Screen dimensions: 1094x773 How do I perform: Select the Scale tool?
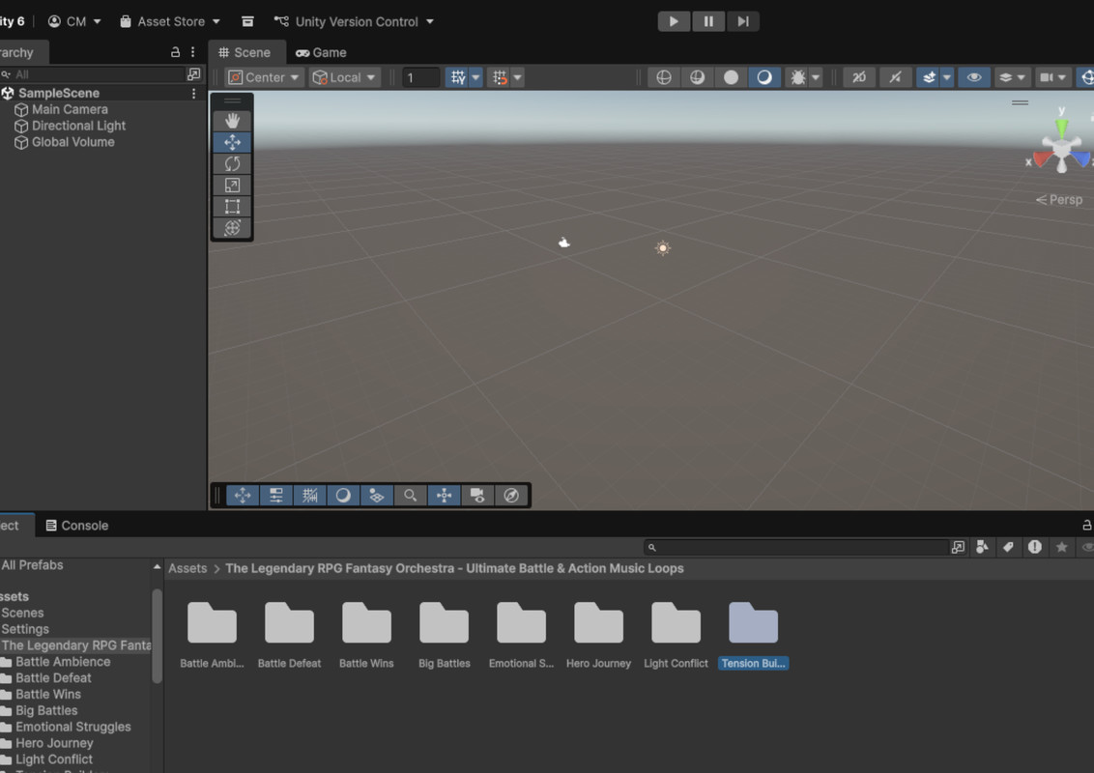[x=232, y=185]
